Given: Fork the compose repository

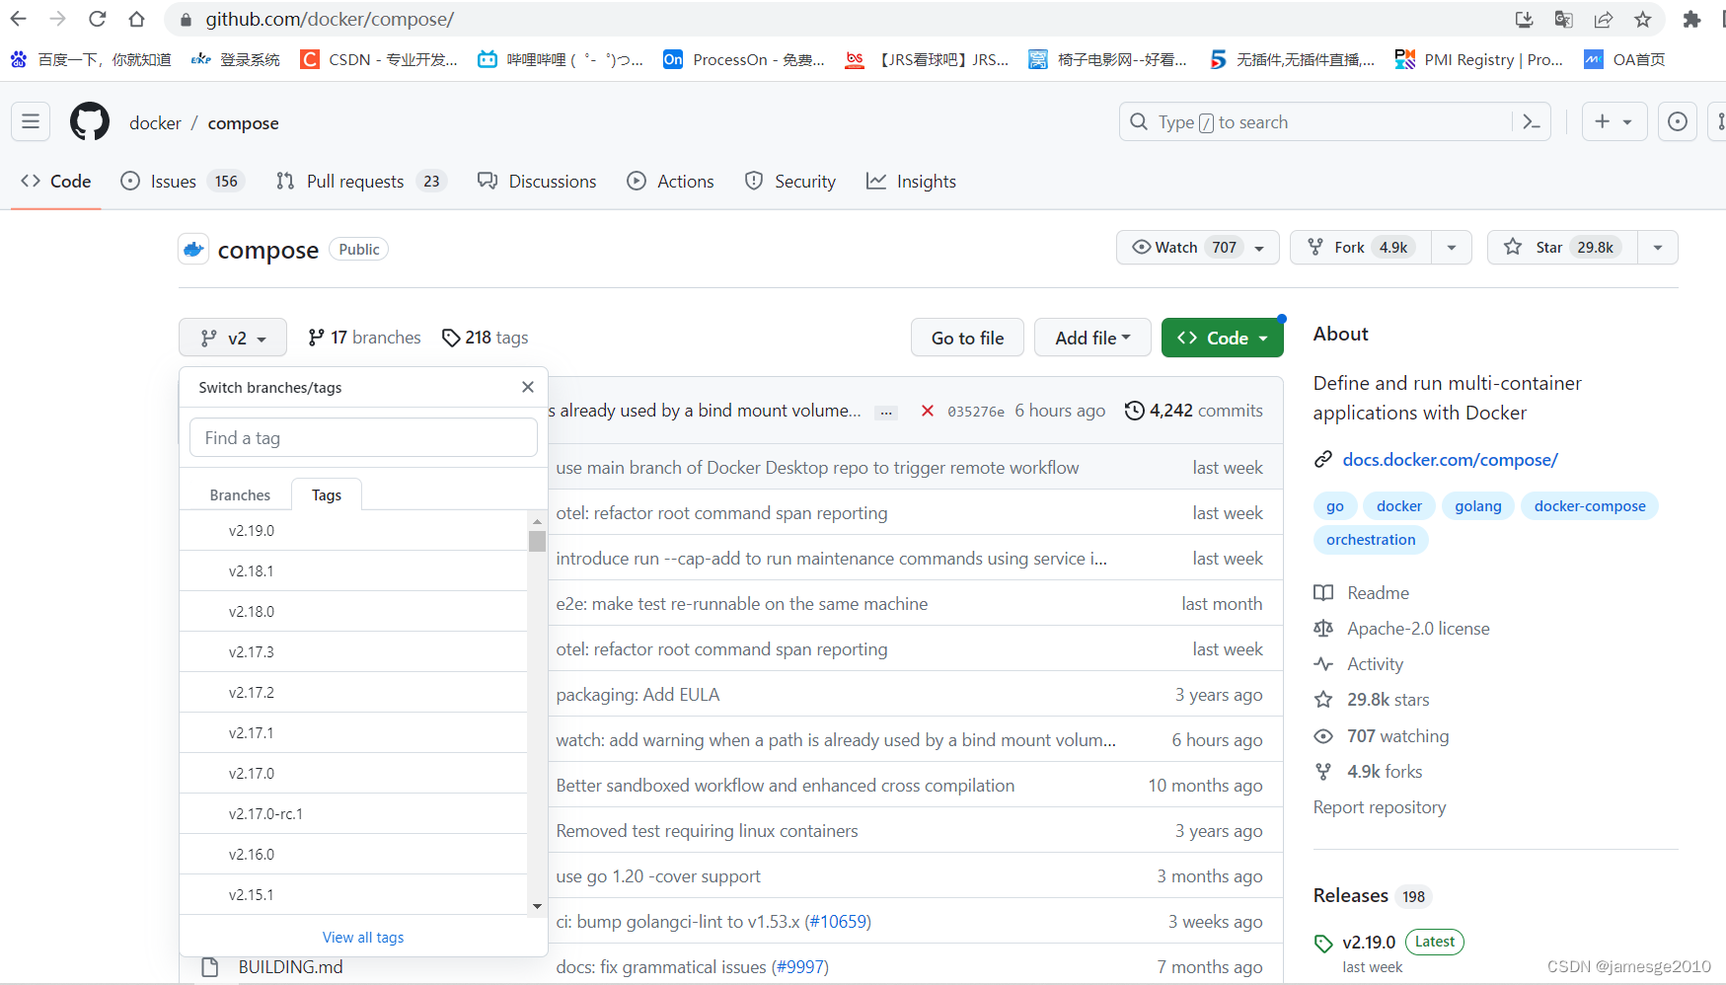Looking at the screenshot, I should point(1359,247).
